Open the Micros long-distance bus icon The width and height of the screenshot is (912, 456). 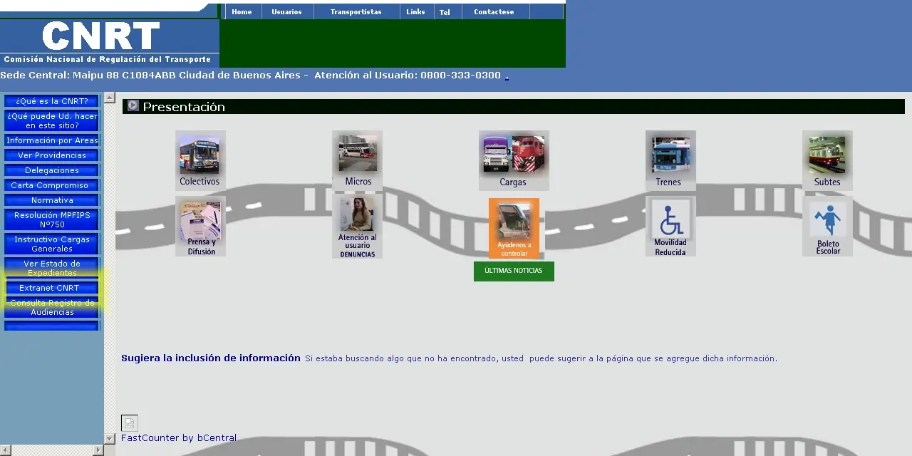357,160
